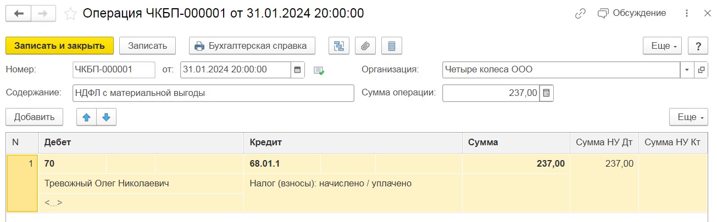Select debit account 70 cell
The height and width of the screenshot is (222, 717).
72,163
